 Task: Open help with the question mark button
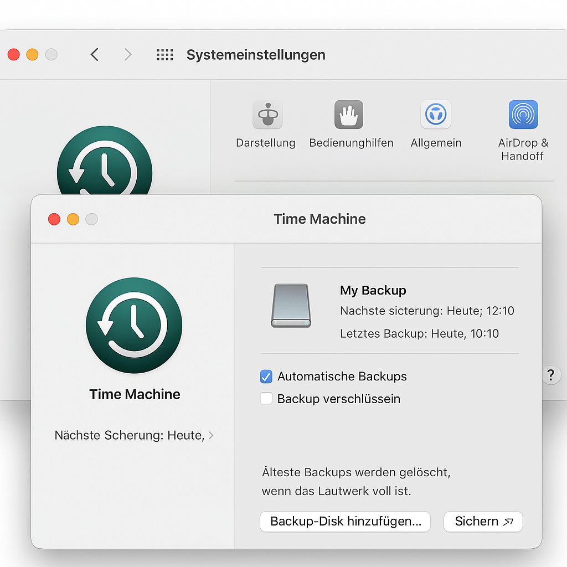tap(551, 375)
